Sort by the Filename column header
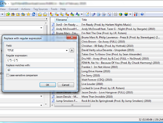 67,20
